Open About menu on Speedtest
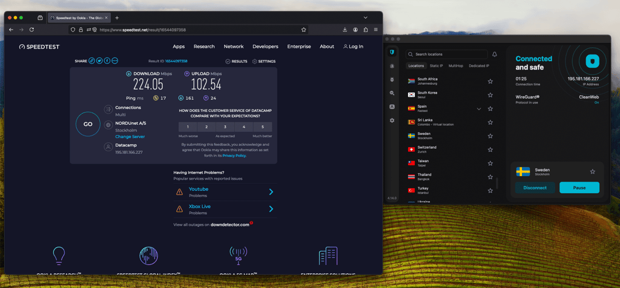The height and width of the screenshot is (288, 620). pyautogui.click(x=327, y=46)
